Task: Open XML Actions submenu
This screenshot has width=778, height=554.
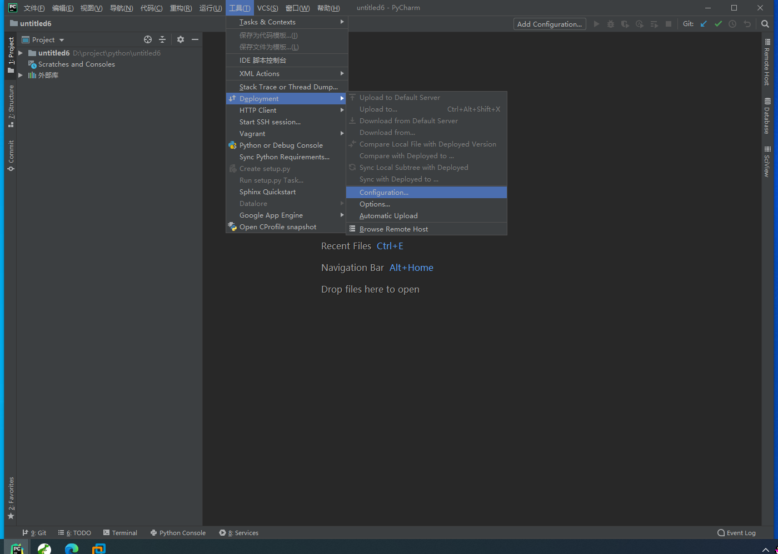Action: point(287,73)
